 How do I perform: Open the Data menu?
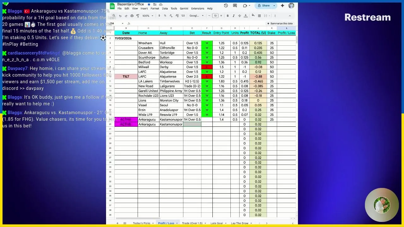(x=165, y=9)
